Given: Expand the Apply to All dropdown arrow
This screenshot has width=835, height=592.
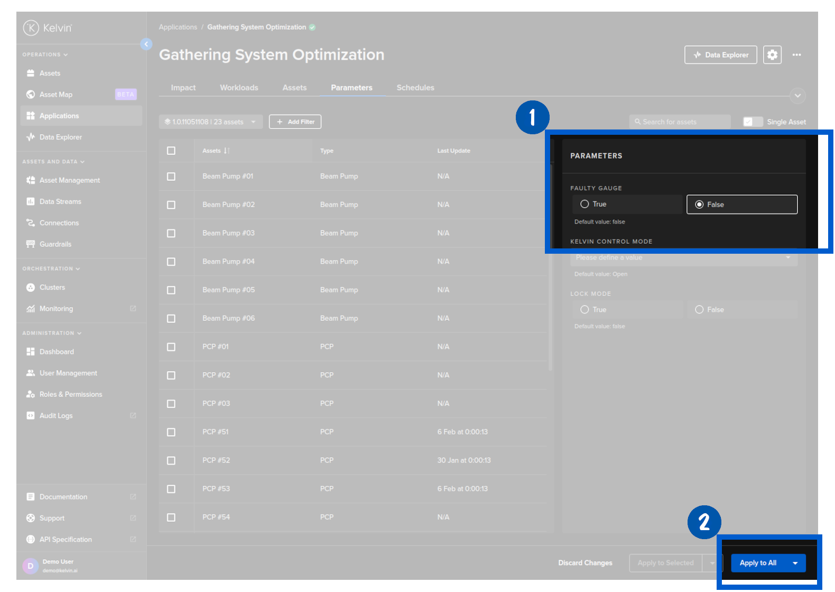Looking at the screenshot, I should (x=795, y=563).
